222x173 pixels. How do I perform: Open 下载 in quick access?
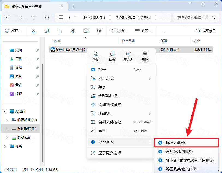click(18, 59)
